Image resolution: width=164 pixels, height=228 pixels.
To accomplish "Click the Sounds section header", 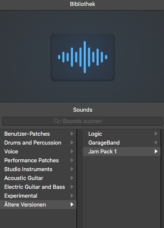I will click(82, 110).
